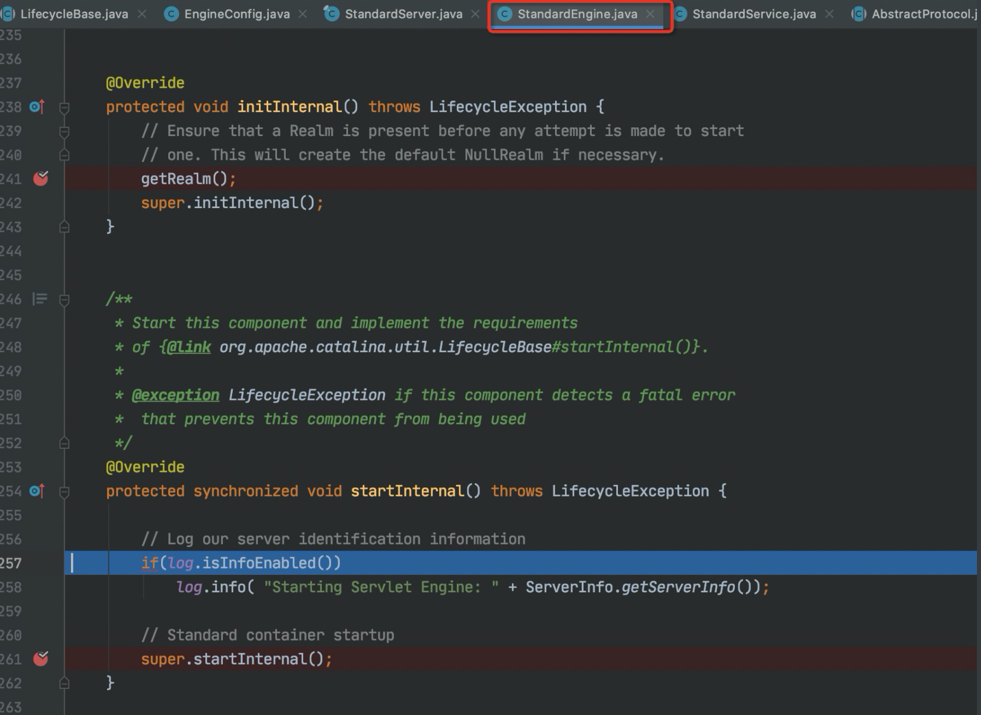Click the 'Standard container startup' comment
Screen dimensions: 981x715
click(268, 635)
